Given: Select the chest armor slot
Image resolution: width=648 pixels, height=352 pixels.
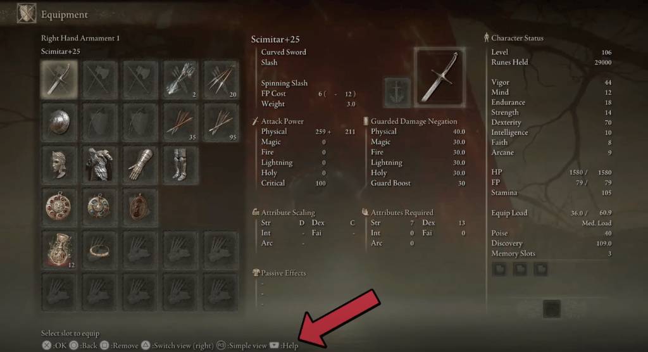Looking at the screenshot, I should click(x=99, y=165).
